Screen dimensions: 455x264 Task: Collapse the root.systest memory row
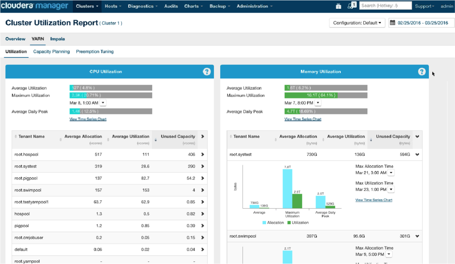coord(417,155)
